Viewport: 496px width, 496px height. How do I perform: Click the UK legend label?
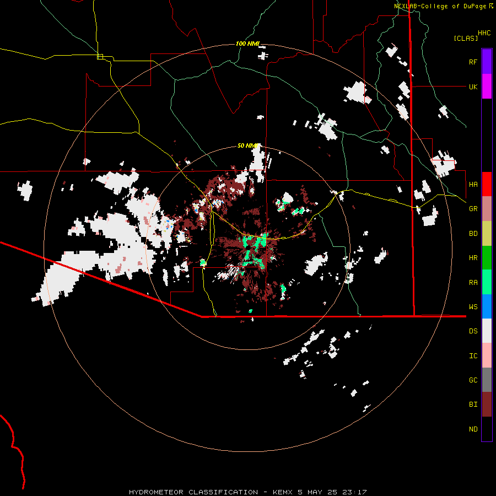tap(473, 87)
